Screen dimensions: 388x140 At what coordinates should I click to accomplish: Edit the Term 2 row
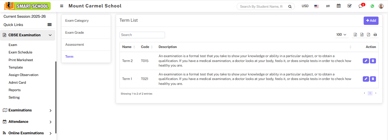pos(366,61)
